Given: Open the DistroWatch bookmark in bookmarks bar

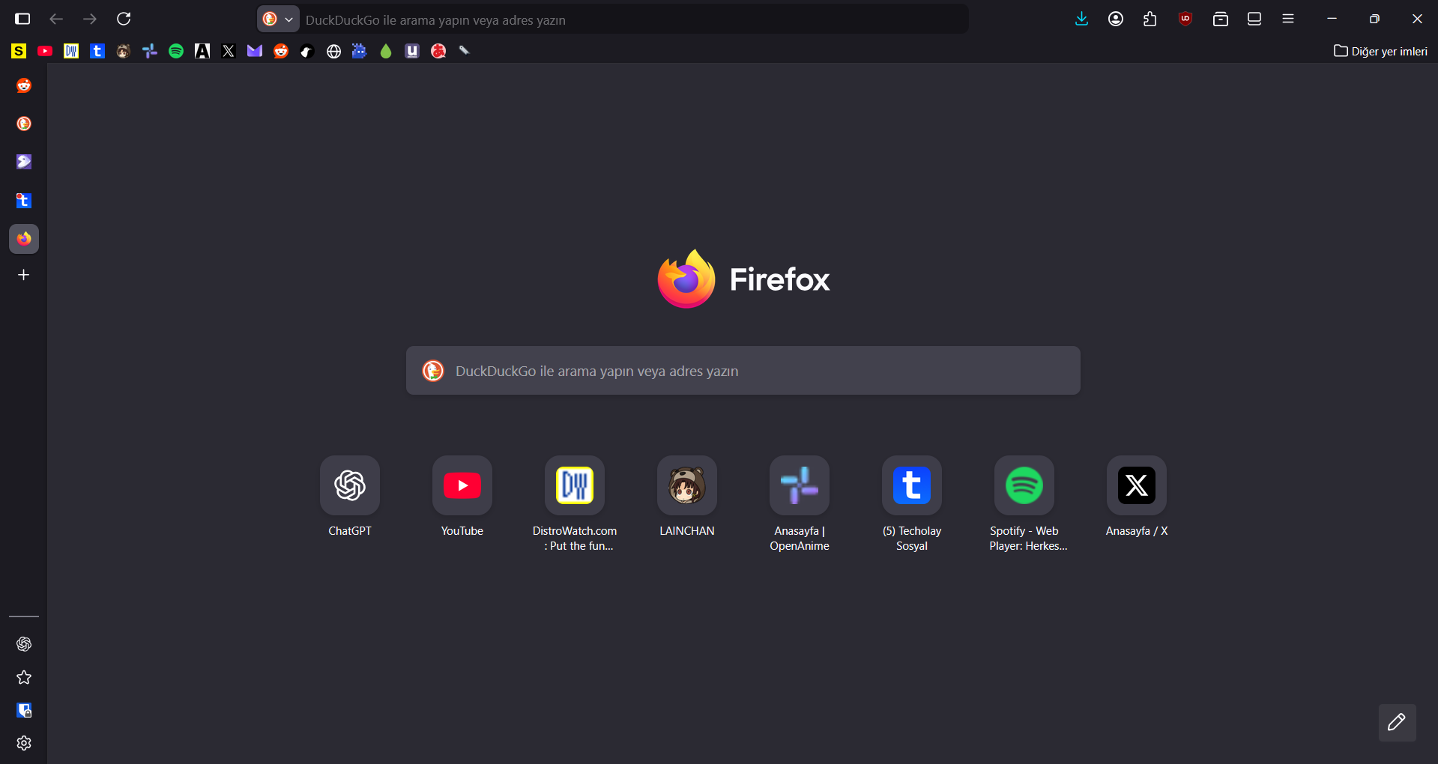Looking at the screenshot, I should pos(71,51).
